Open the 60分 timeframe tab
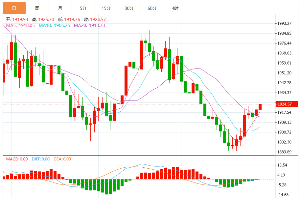Screen dimensions: 301x198 [152, 8]
